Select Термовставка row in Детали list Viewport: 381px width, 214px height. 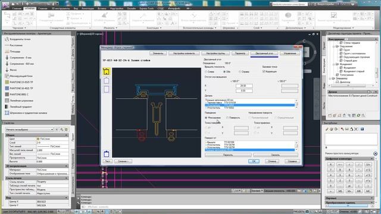(x=250, y=103)
